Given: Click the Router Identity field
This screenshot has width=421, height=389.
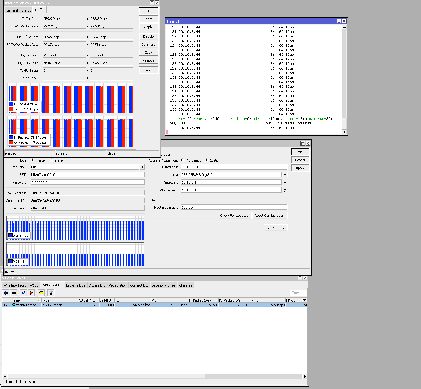Looking at the screenshot, I should [234, 207].
